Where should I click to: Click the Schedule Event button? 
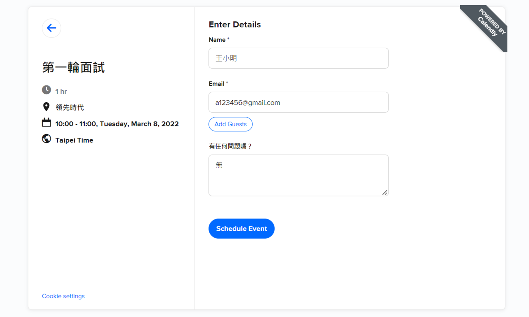241,228
